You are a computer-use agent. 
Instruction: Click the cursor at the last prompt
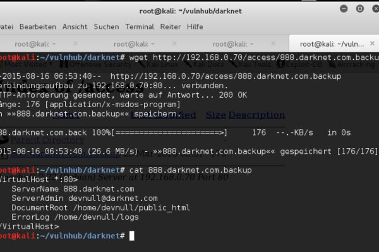131,236
